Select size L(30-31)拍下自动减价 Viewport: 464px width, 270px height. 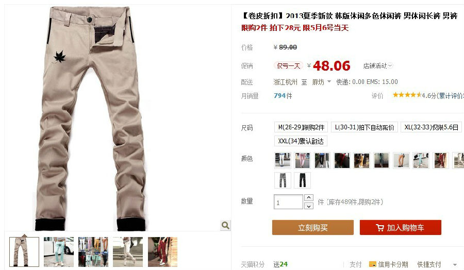364,127
